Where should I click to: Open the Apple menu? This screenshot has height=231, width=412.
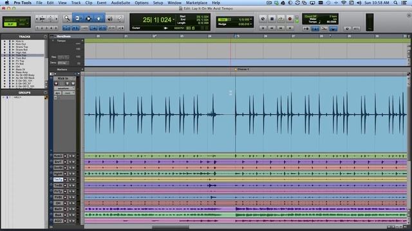click(7, 3)
